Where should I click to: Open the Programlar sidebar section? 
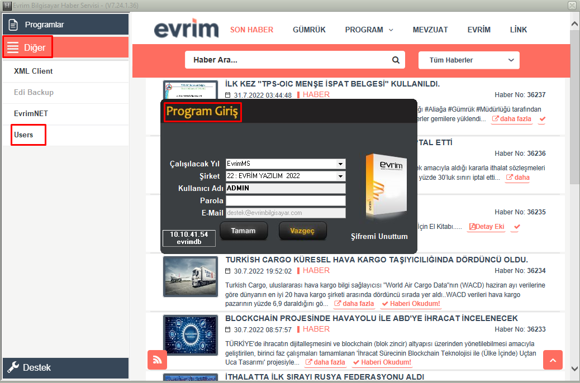click(65, 25)
